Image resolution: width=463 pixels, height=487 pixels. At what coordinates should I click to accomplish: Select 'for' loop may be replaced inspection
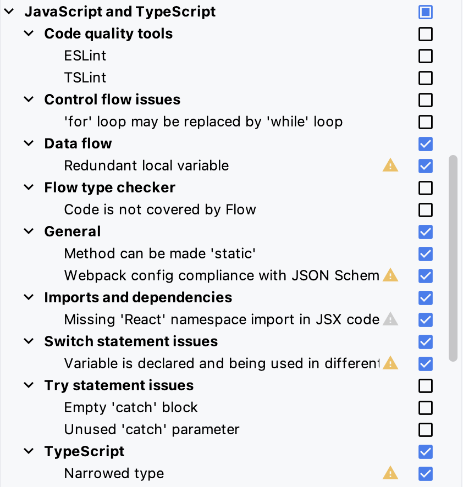pyautogui.click(x=203, y=121)
